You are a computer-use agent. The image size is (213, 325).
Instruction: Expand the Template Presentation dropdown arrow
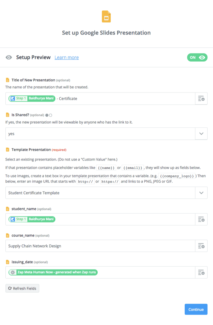pos(201,193)
